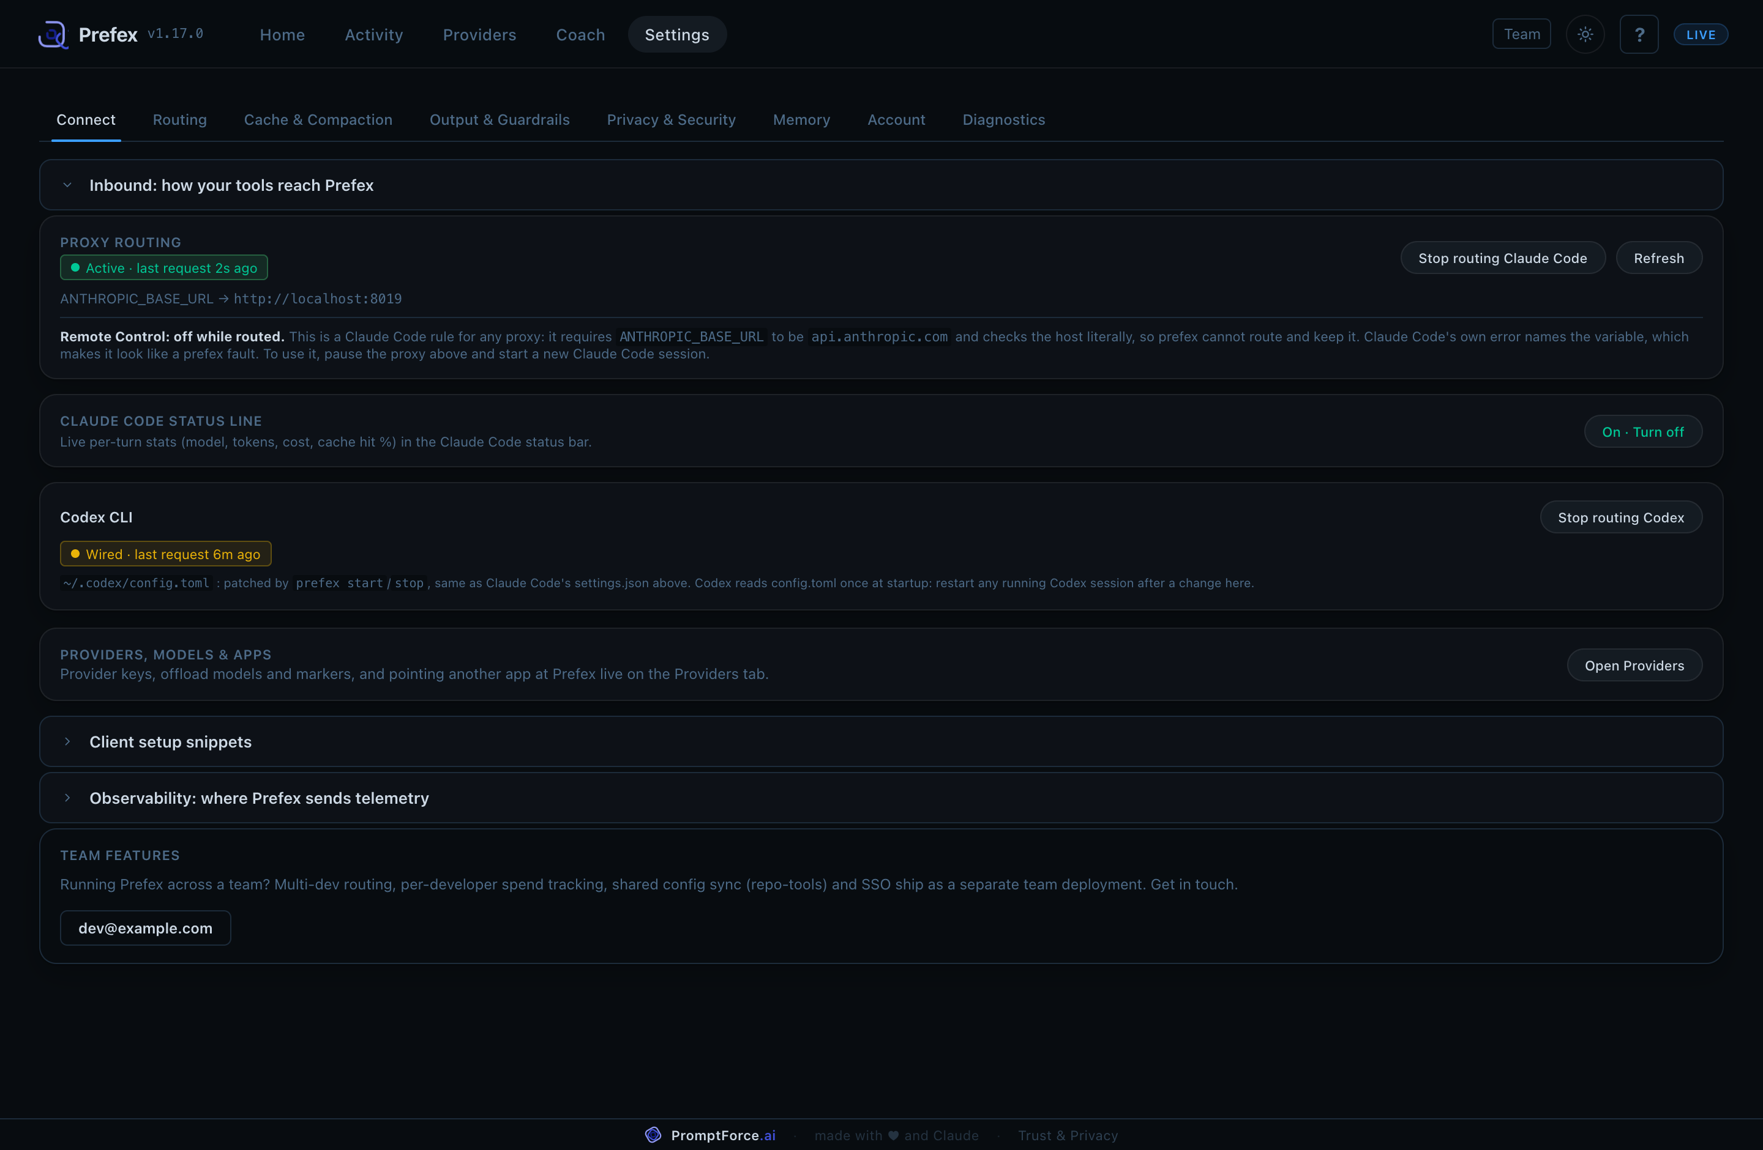The height and width of the screenshot is (1150, 1763).
Task: Click the Team button
Action: tap(1522, 34)
